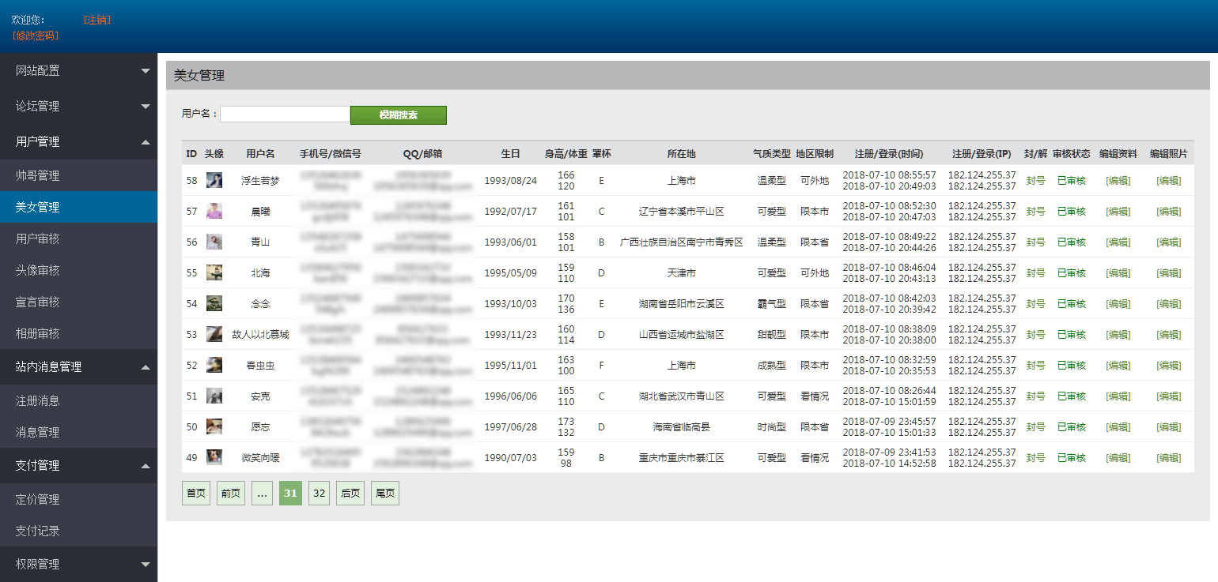Edit profile data of user 浮生若梦
1218x582 pixels.
(1118, 181)
